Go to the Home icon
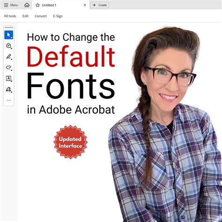Screen dimensions: 222x222 click(x=27, y=5)
